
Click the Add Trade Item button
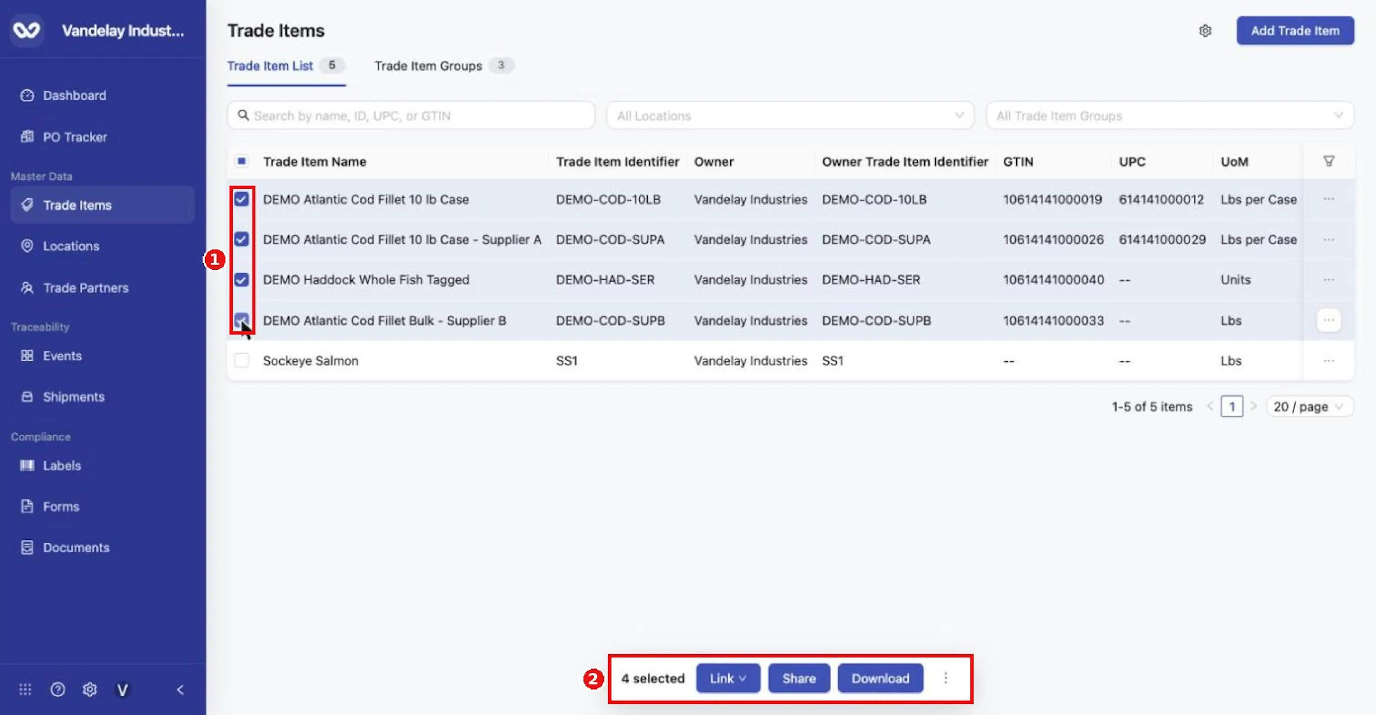point(1295,31)
